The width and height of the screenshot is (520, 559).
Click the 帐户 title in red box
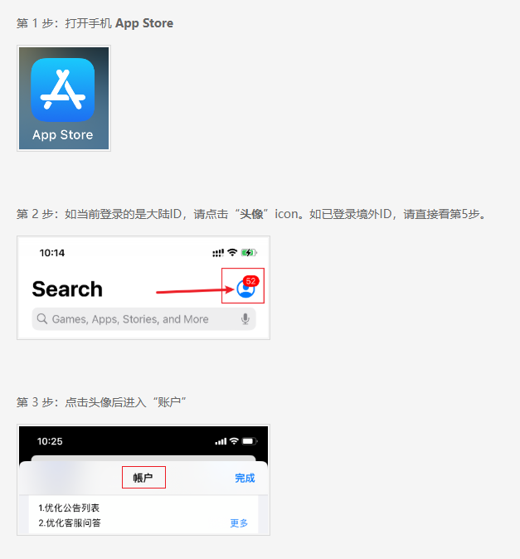pos(143,478)
